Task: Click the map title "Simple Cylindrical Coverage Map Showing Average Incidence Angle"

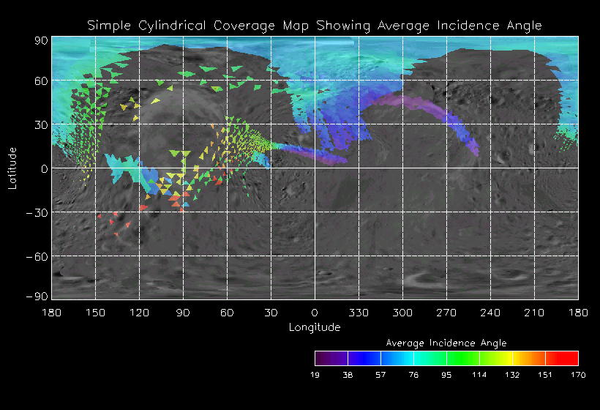Action: click(x=315, y=26)
